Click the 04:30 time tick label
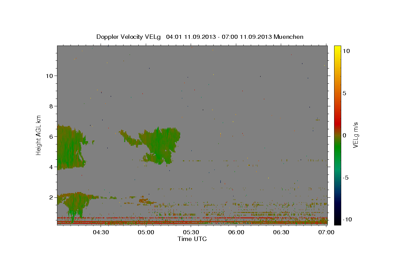Screen dimensions: 405x270 (x=101, y=233)
